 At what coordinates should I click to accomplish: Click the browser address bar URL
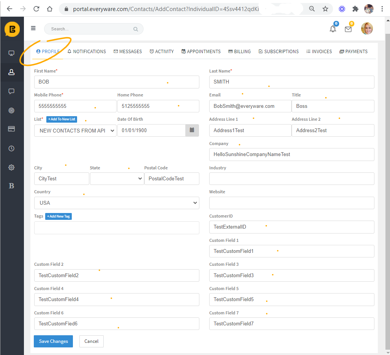[166, 9]
